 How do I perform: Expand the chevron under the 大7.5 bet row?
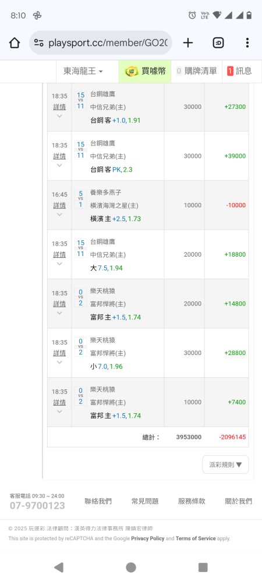[59, 264]
